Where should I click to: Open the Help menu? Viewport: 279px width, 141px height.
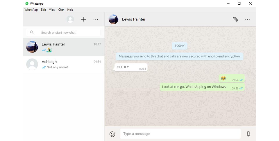(x=70, y=10)
